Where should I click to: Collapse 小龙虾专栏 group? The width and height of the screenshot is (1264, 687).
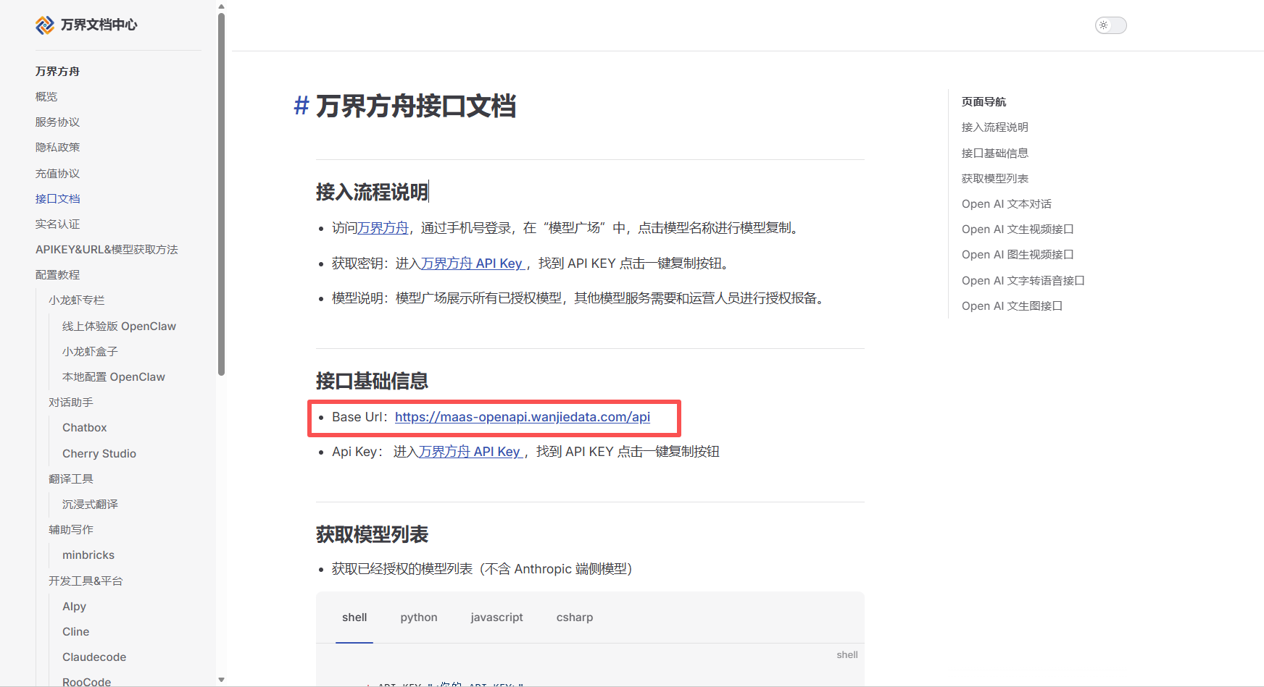click(x=76, y=300)
